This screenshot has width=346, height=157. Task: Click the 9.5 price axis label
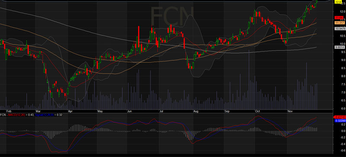(343, 52)
